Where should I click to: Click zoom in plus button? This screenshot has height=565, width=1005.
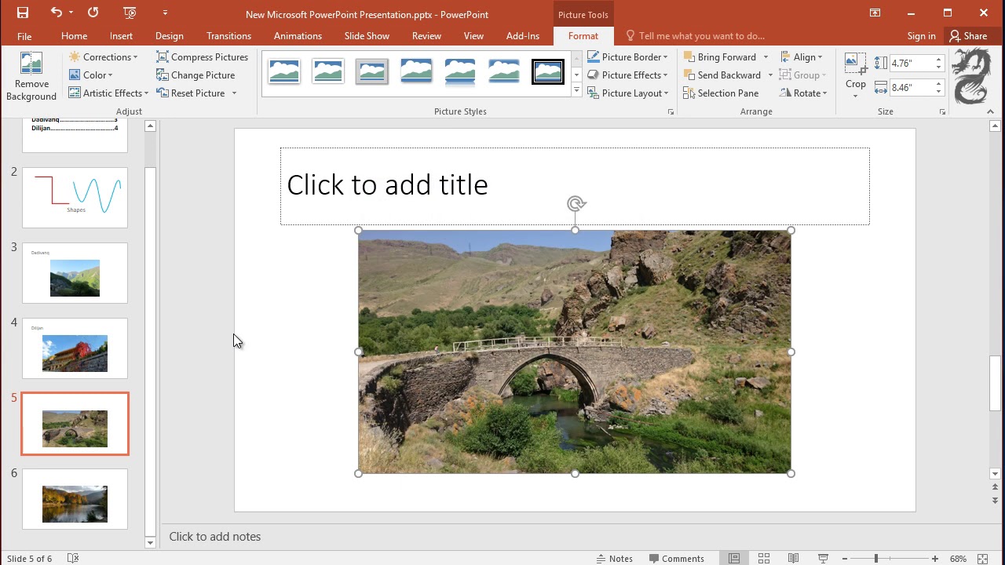[x=934, y=559]
